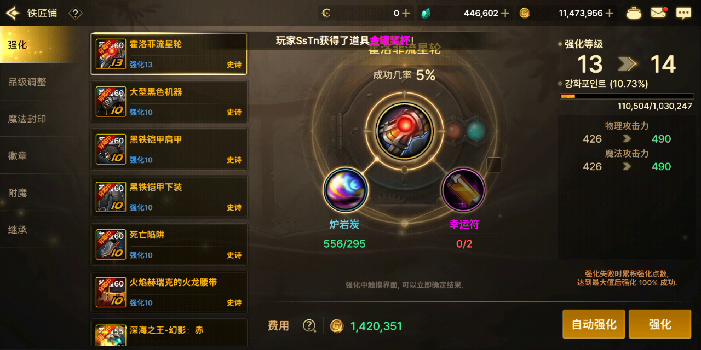The image size is (701, 350).
Task: Open the chat bubble icon
Action: coord(683,13)
